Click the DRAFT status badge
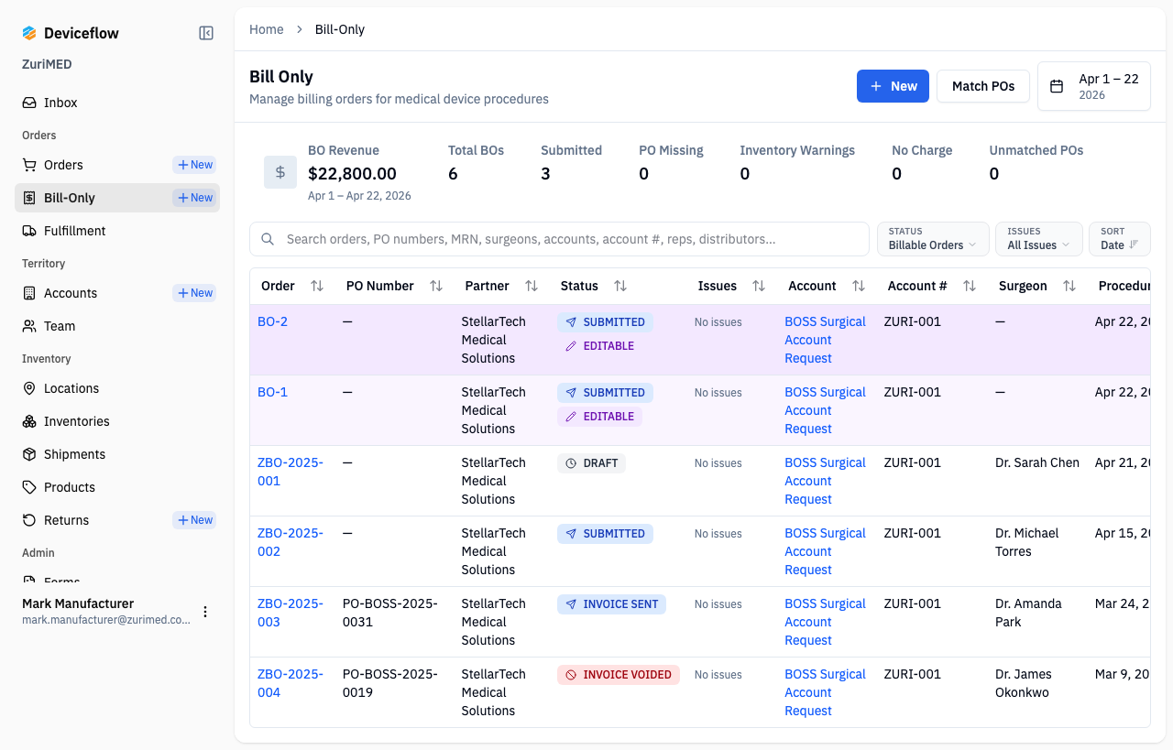 pos(591,463)
